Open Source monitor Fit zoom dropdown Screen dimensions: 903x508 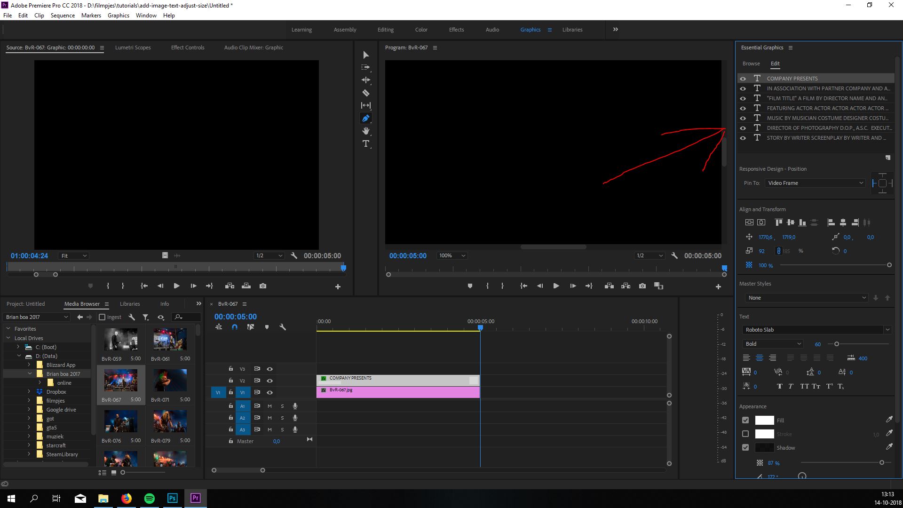[x=73, y=255]
